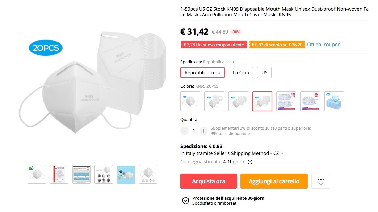Expand the Seller's Shipping Method dropdown

click(282, 154)
